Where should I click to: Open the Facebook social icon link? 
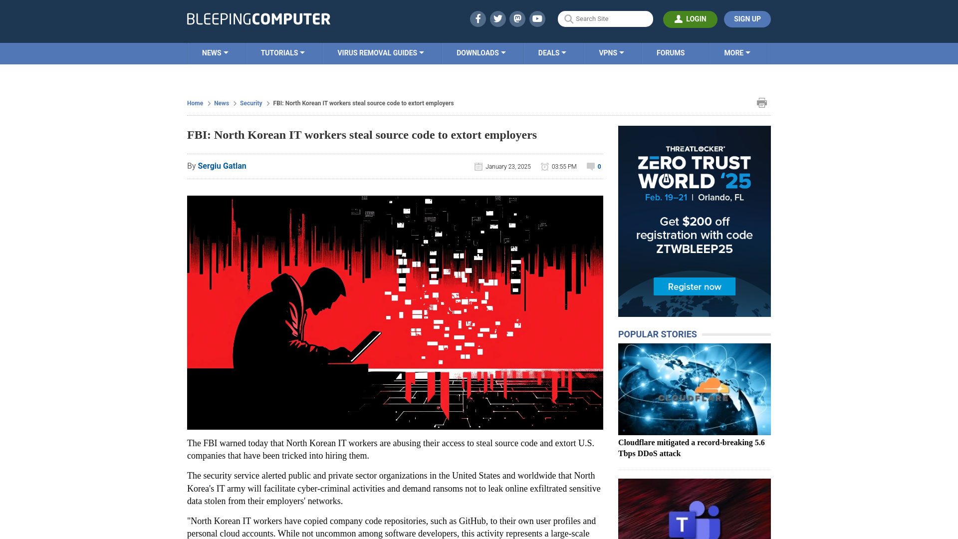478,18
